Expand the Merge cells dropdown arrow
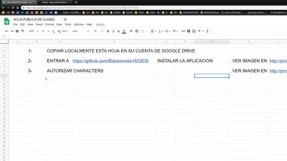This screenshot has height=161, width=287. [146, 31]
